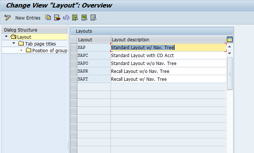Select the row selector for SAPC

[x=74, y=55]
